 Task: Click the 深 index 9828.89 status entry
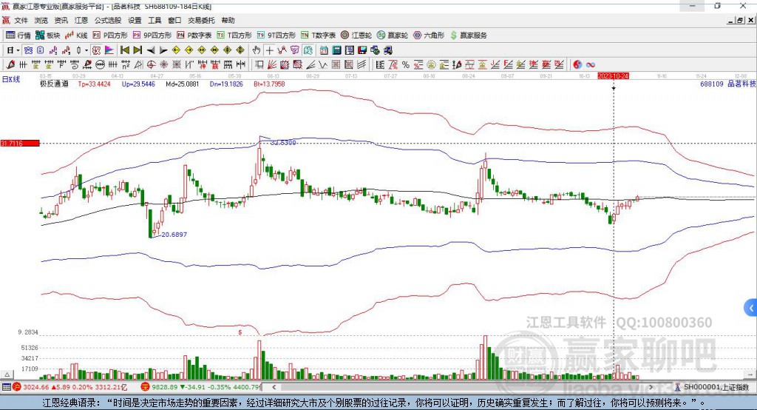point(201,387)
